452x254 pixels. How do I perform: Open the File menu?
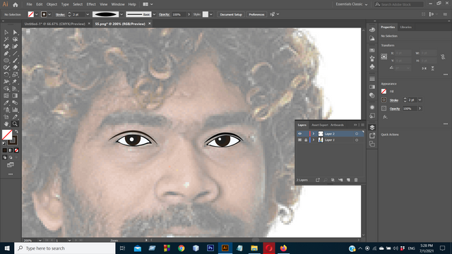tap(30, 4)
